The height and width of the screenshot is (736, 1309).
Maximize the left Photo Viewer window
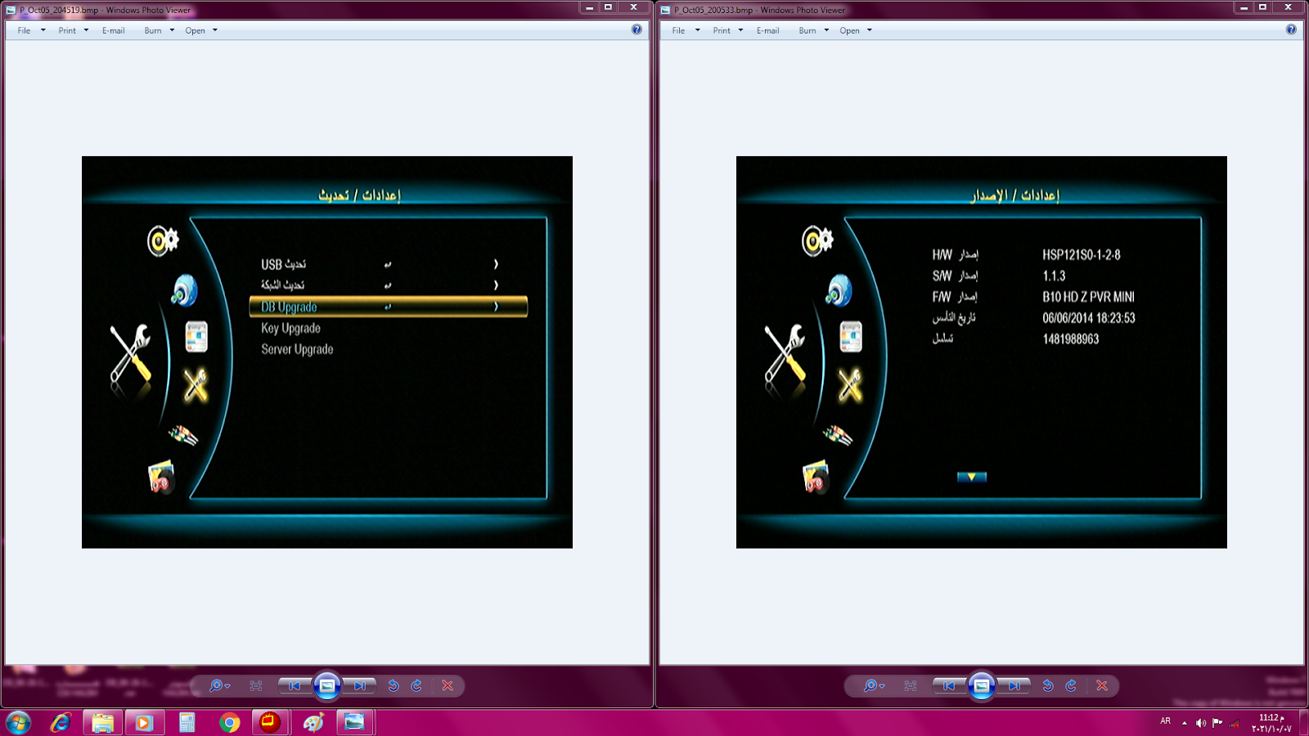point(608,7)
